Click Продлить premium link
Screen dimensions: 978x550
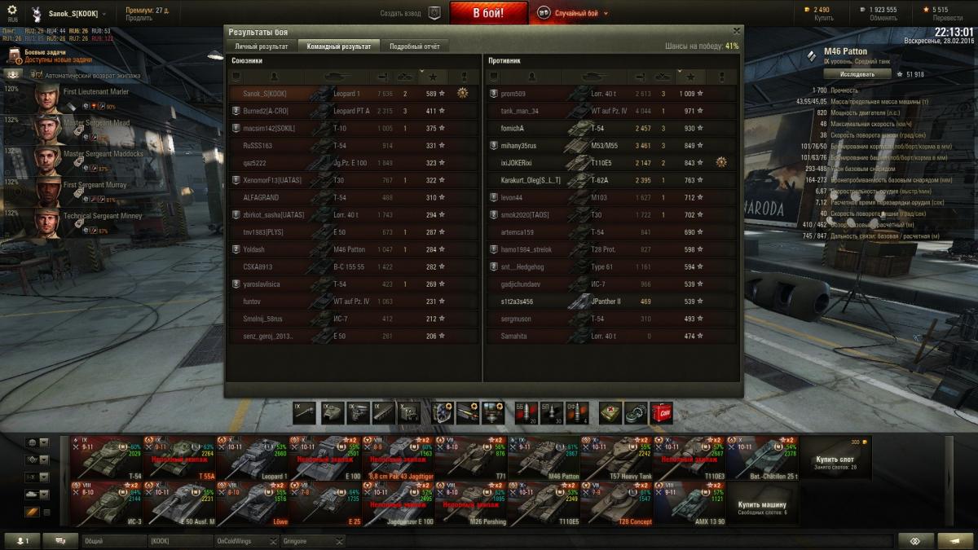pos(139,18)
